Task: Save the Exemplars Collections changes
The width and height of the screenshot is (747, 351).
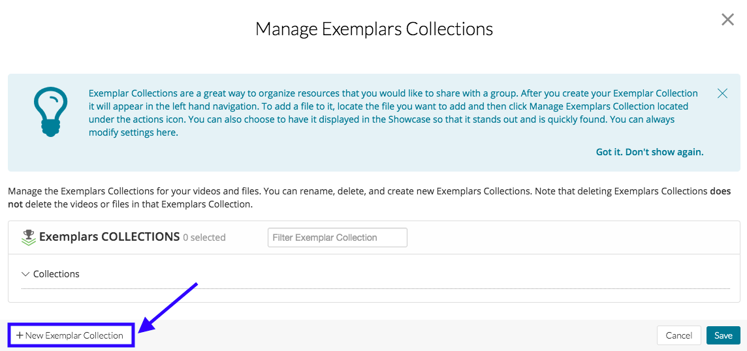Action: pyautogui.click(x=723, y=335)
